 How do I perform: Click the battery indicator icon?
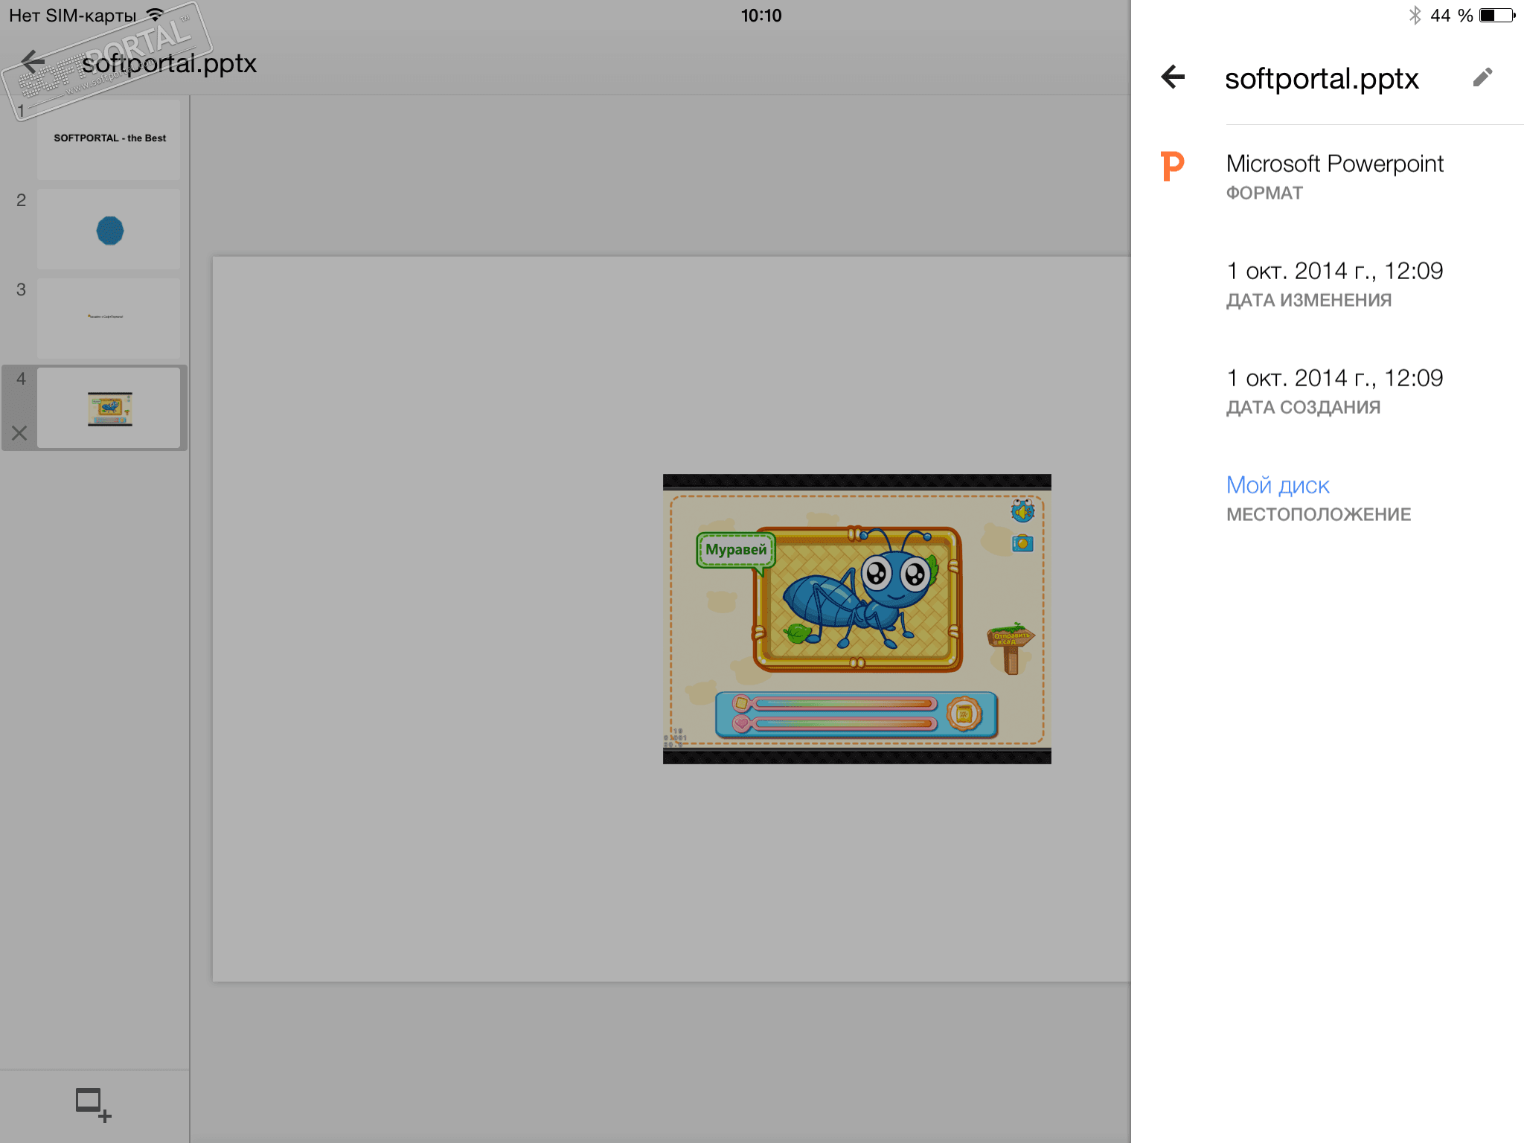(1496, 16)
